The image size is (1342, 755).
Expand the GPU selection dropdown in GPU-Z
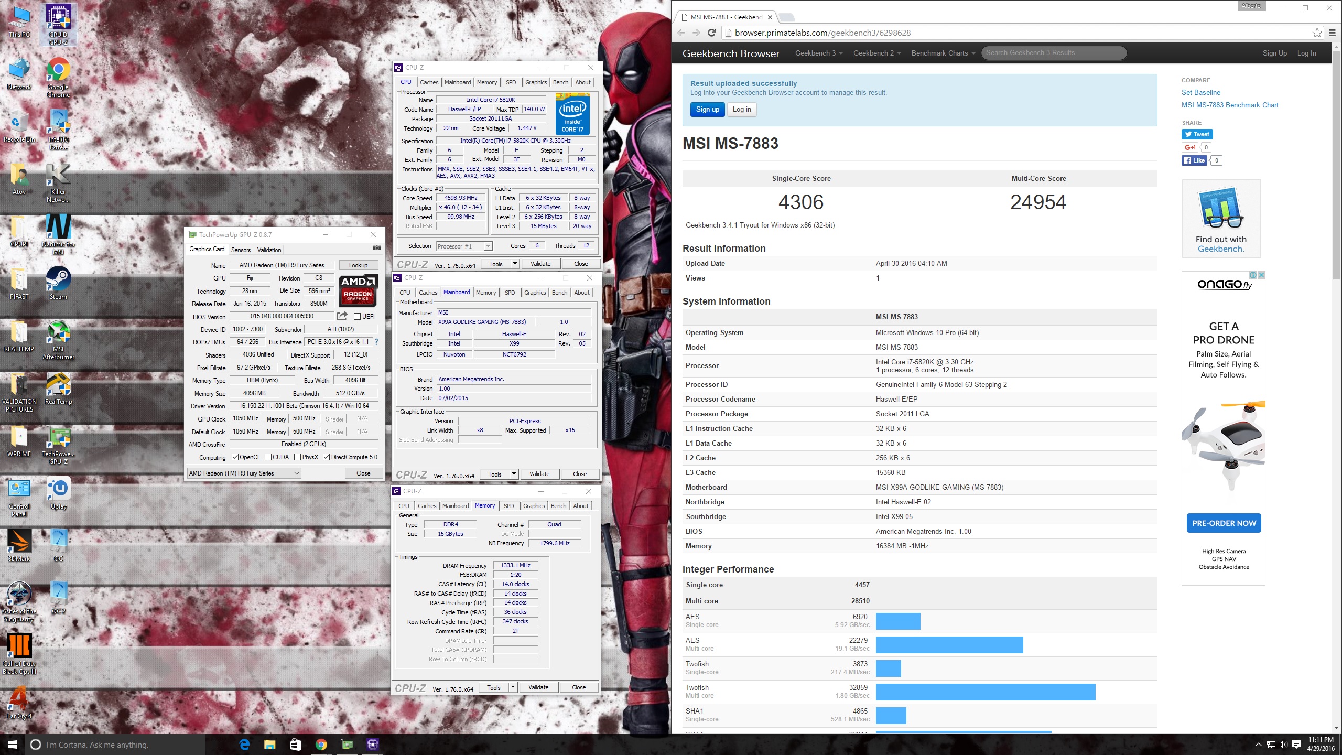click(244, 473)
